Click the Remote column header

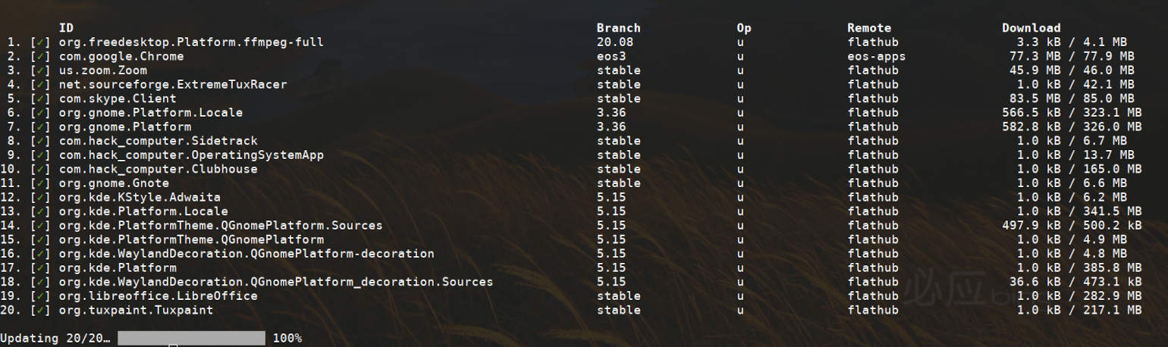tap(869, 28)
